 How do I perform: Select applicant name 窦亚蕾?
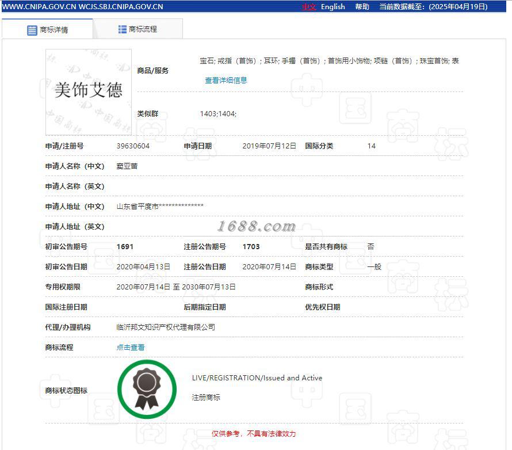[x=127, y=166]
